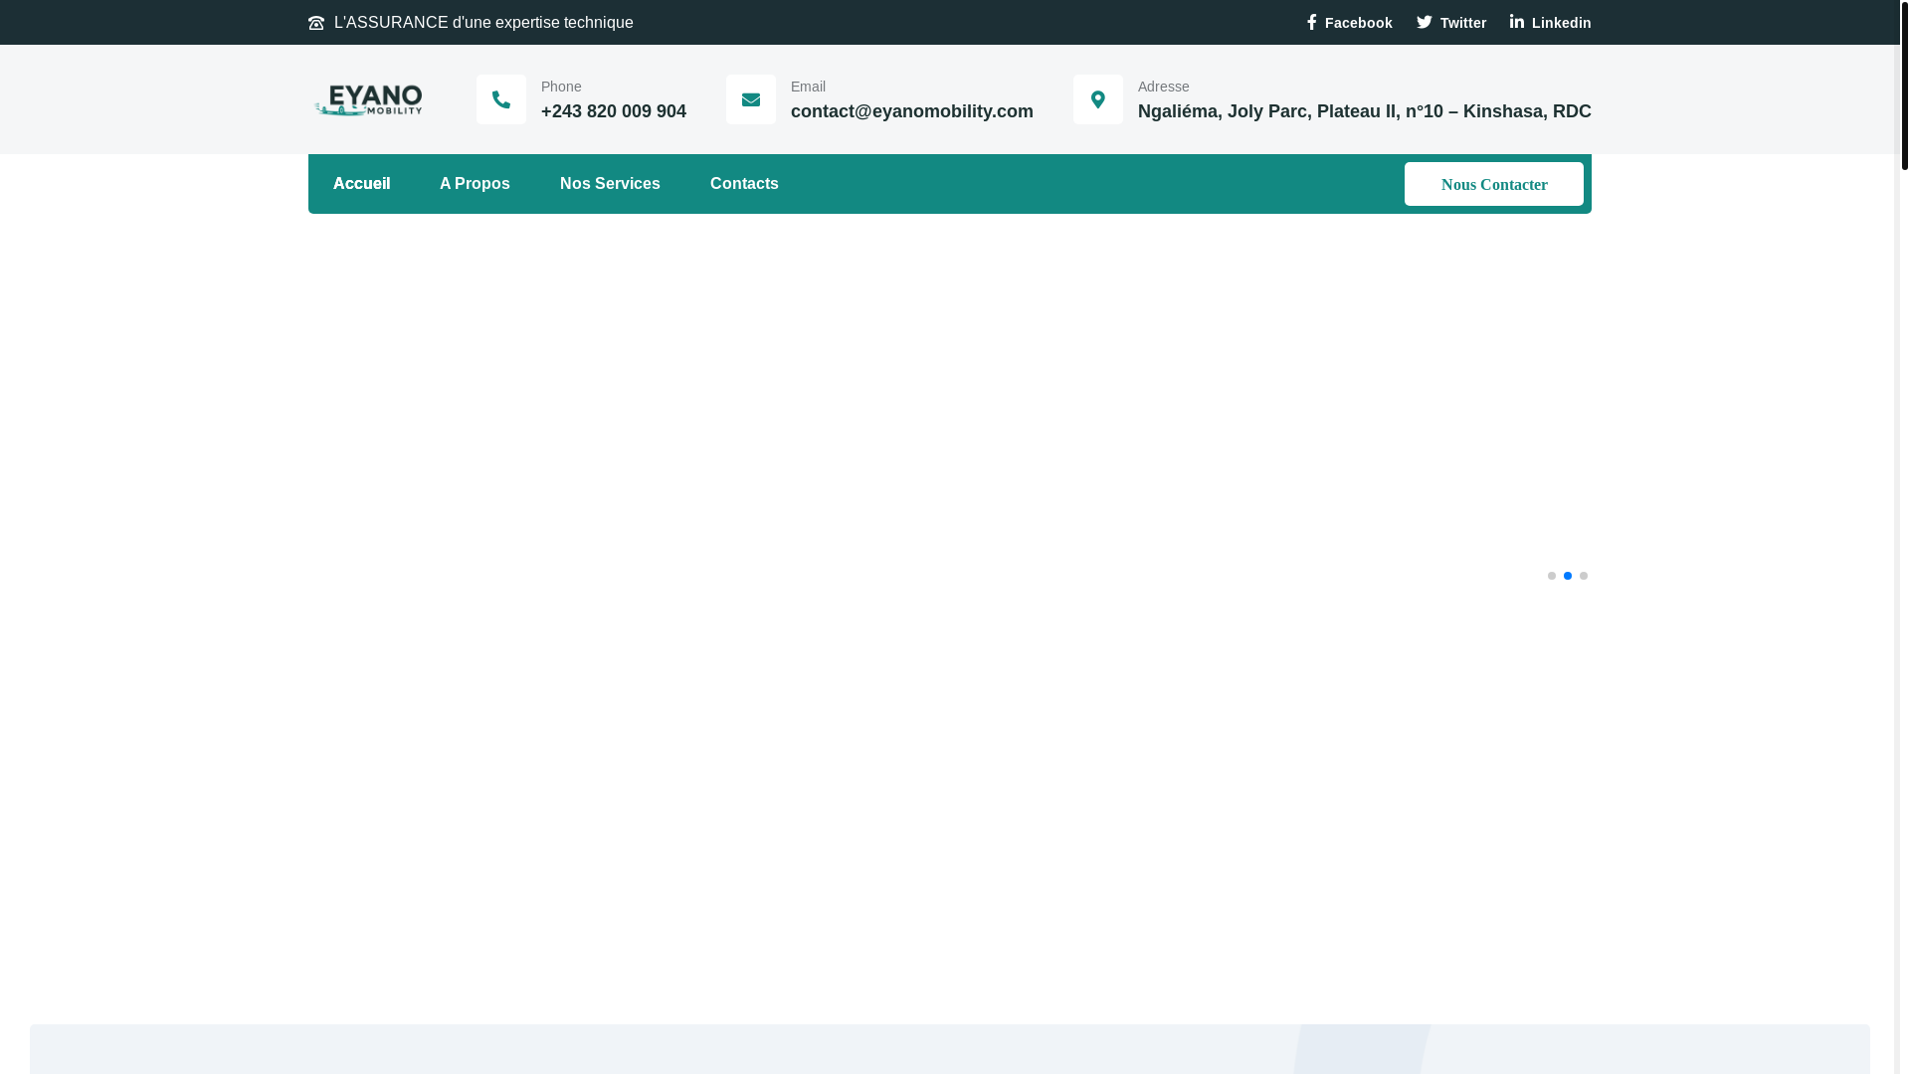The height and width of the screenshot is (1074, 1910).
Task: Click the L'ASSURANCE d'une expertise technique text
Action: pyautogui.click(x=483, y=23)
